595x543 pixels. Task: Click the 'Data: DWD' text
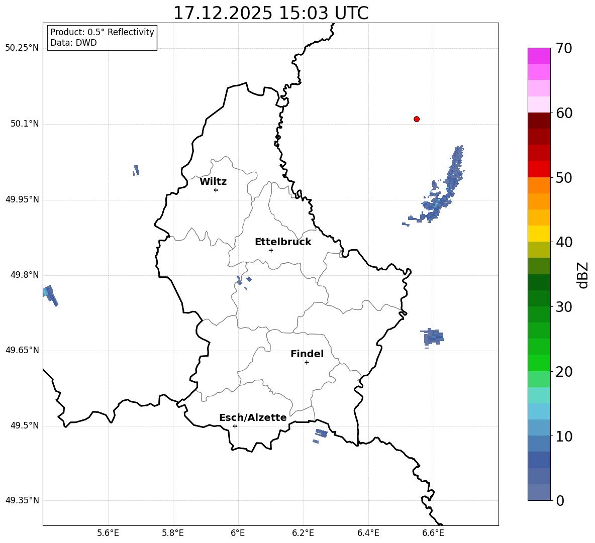pyautogui.click(x=73, y=43)
